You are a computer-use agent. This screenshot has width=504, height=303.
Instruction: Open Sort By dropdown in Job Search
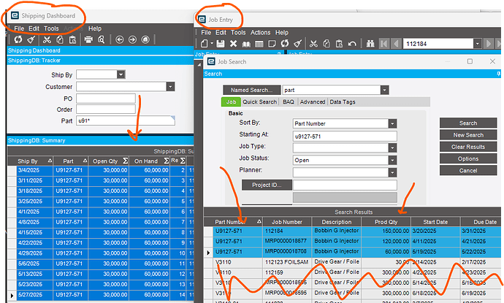tap(392, 123)
